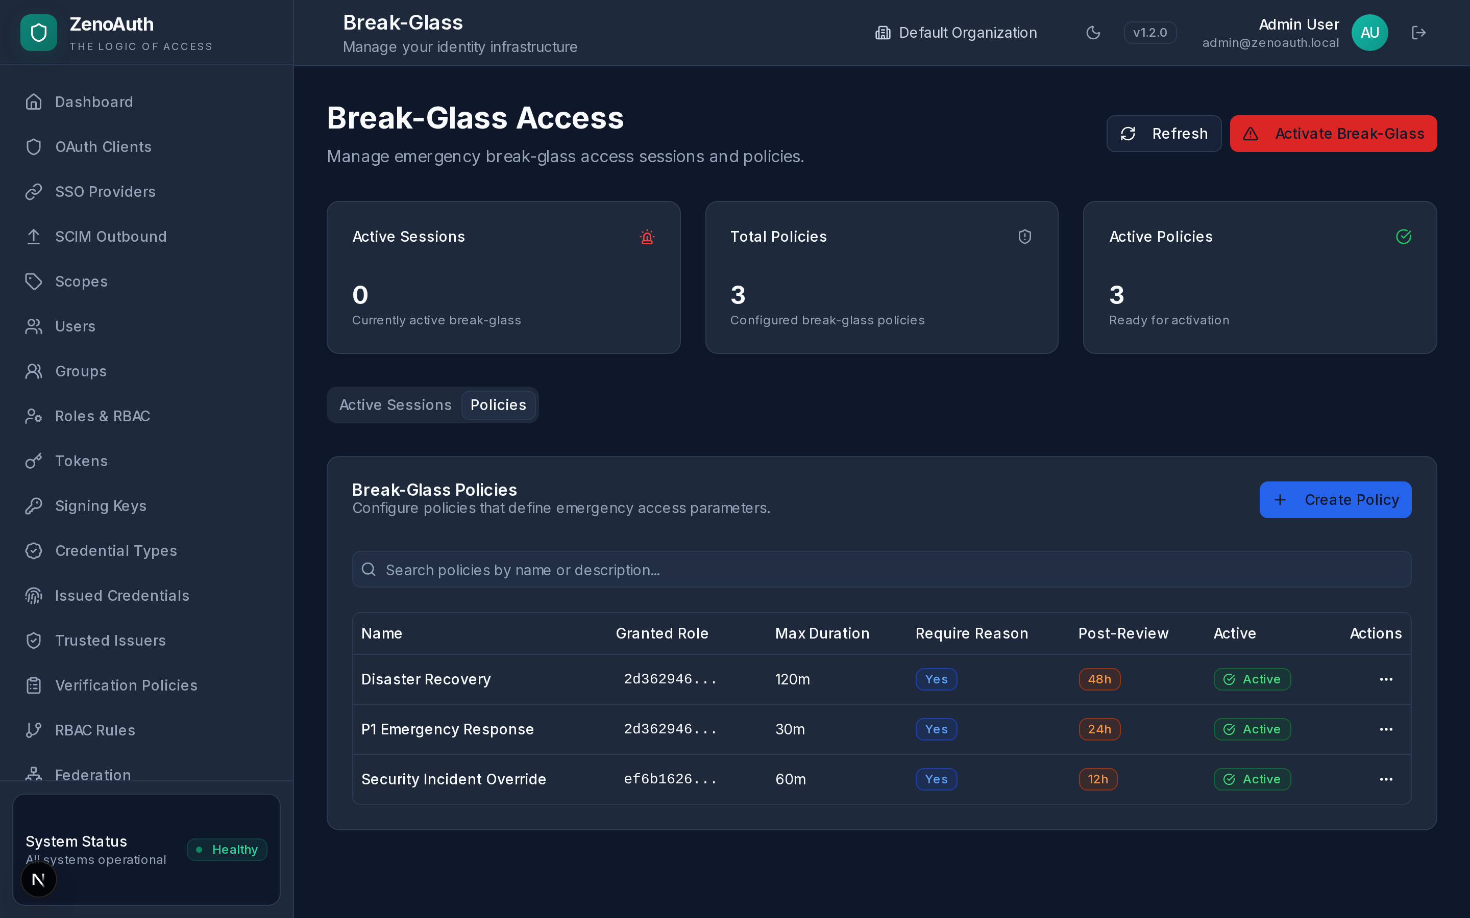The width and height of the screenshot is (1470, 918).
Task: Toggle Active status on P1 Emergency Response
Action: click(1252, 729)
